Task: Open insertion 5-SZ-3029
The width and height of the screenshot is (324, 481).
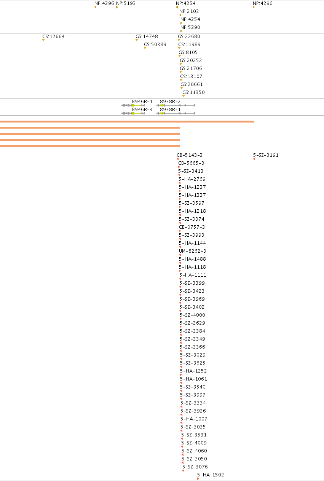Action: click(x=193, y=355)
